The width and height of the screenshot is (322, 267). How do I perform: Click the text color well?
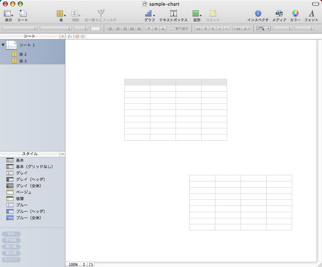96,29
